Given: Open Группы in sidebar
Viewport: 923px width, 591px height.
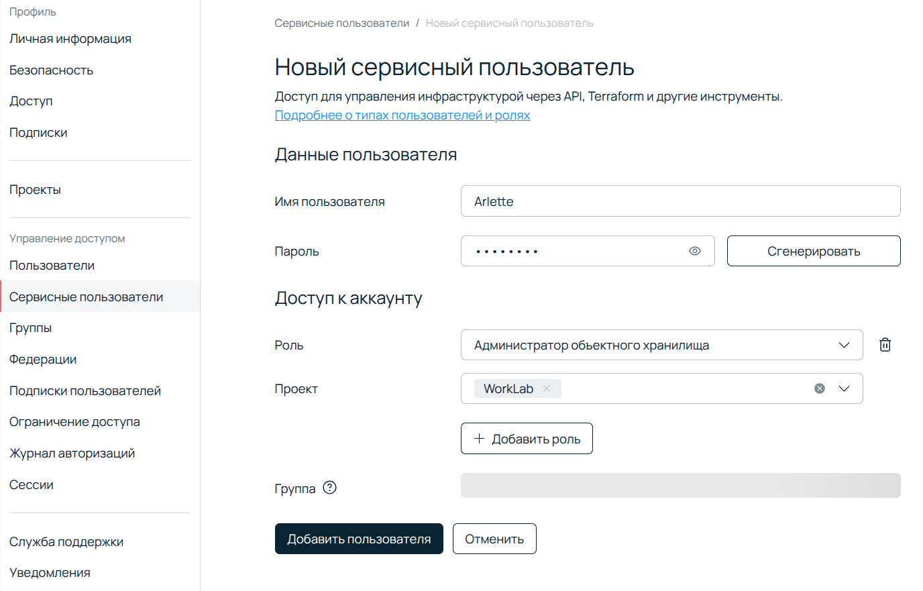Looking at the screenshot, I should [30, 328].
